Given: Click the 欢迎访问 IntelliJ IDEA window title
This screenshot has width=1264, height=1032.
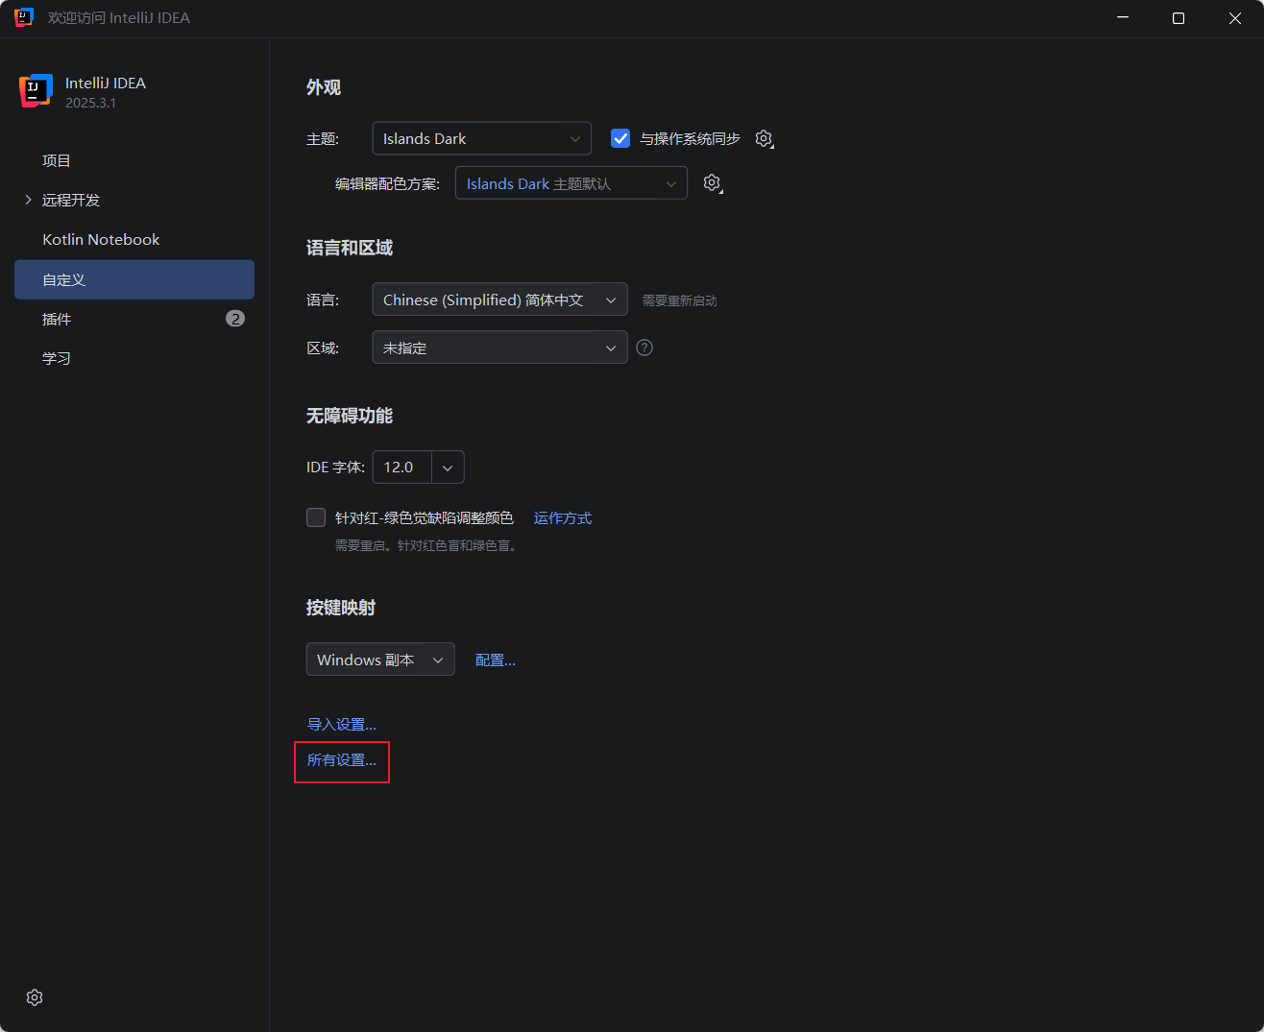Looking at the screenshot, I should [x=119, y=17].
